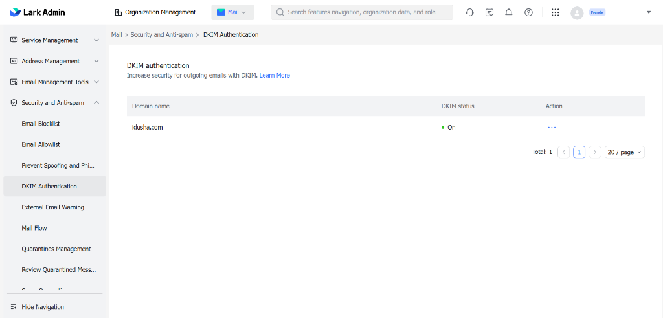This screenshot has height=318, width=663.
Task: Click DKIM status column header
Action: click(x=458, y=106)
